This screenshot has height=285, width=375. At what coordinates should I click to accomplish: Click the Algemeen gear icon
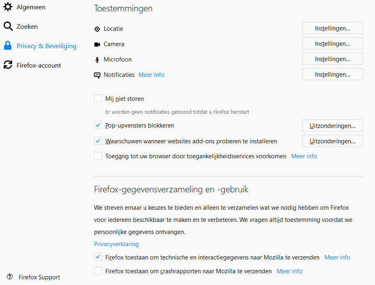8,7
